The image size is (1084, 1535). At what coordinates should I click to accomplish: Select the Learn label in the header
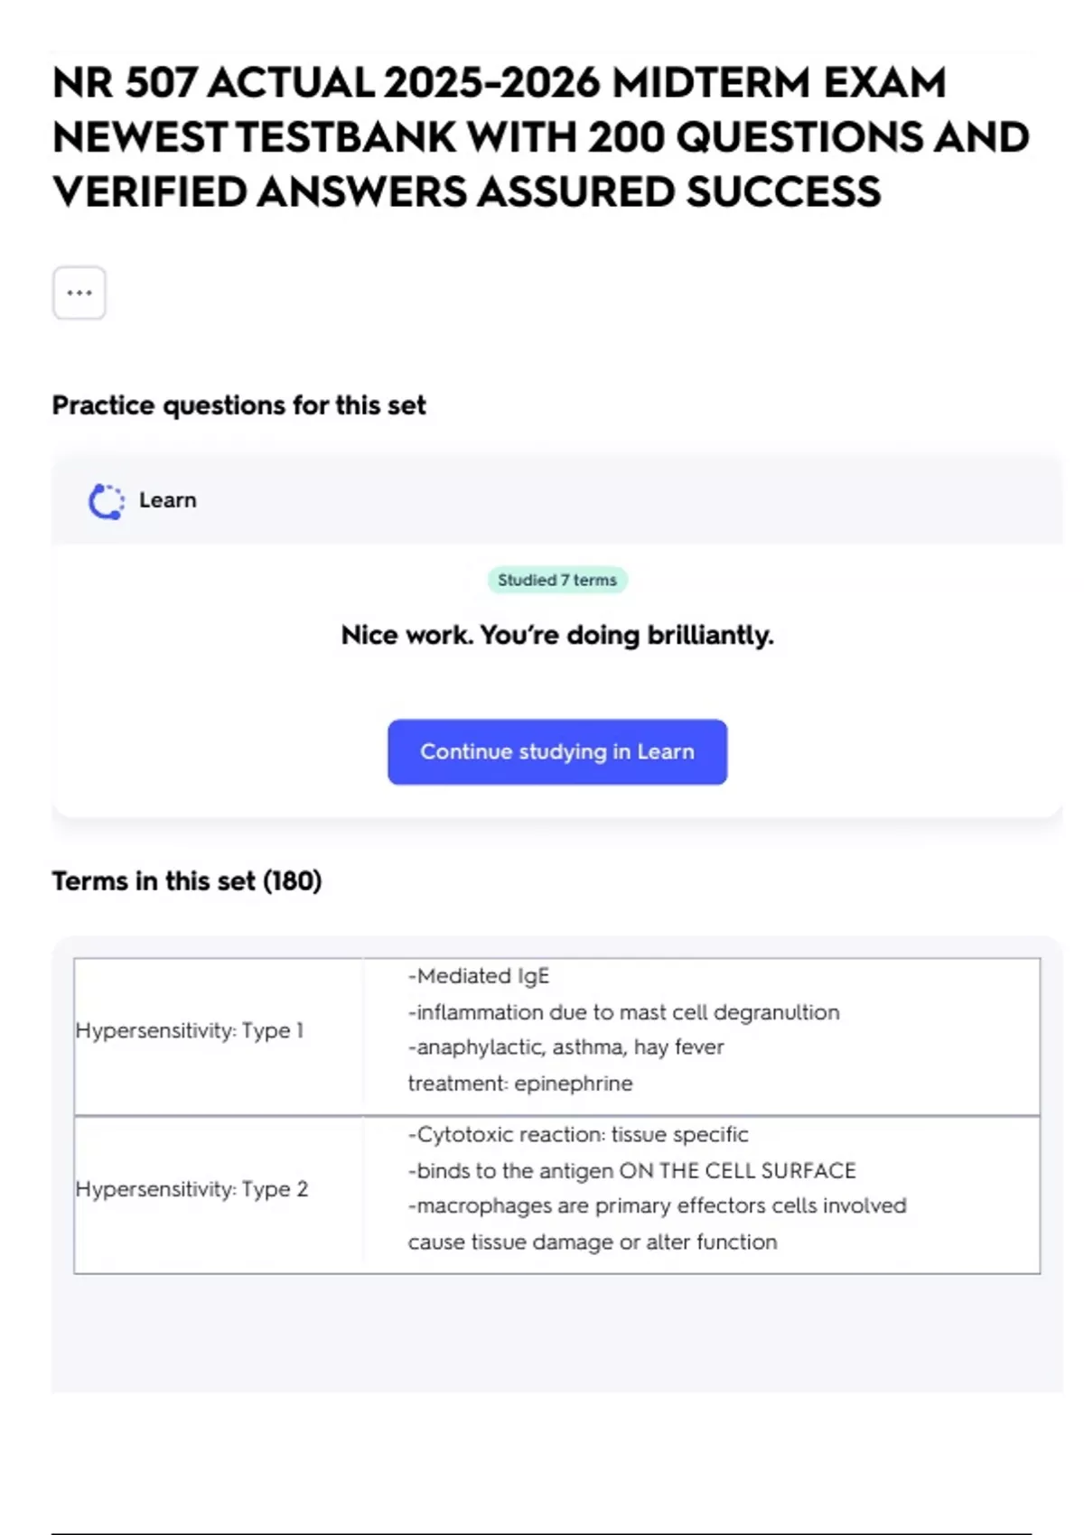(167, 500)
